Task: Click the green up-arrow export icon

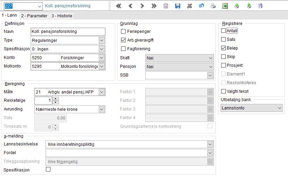Action: pyautogui.click(x=237, y=6)
